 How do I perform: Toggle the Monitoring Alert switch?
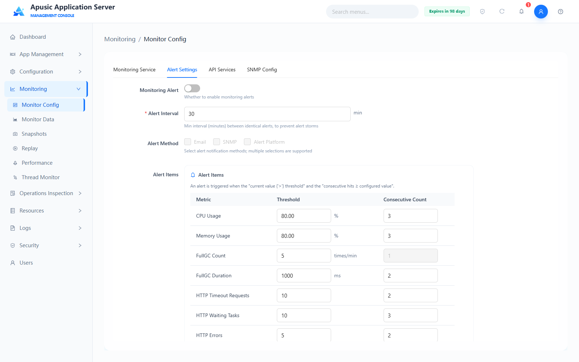click(192, 88)
